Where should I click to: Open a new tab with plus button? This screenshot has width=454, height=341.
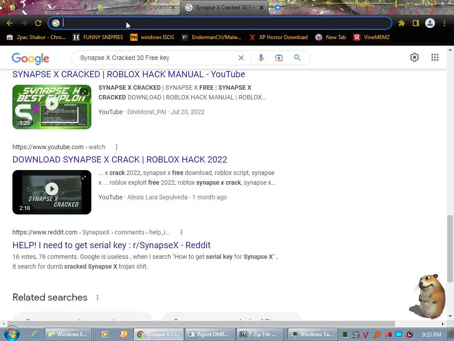pos(366,8)
